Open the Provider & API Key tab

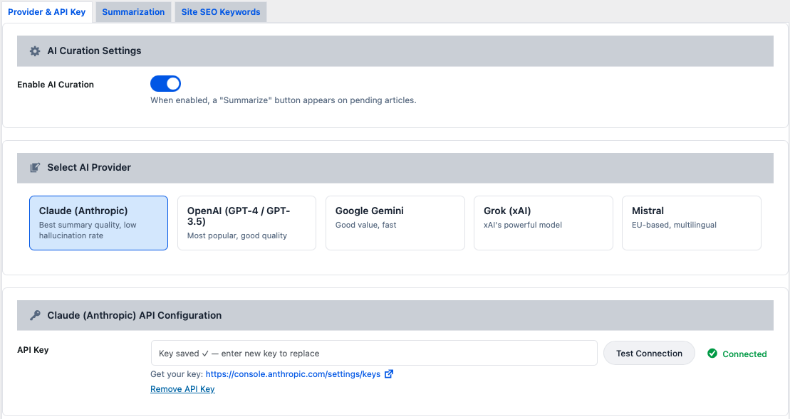coord(47,12)
